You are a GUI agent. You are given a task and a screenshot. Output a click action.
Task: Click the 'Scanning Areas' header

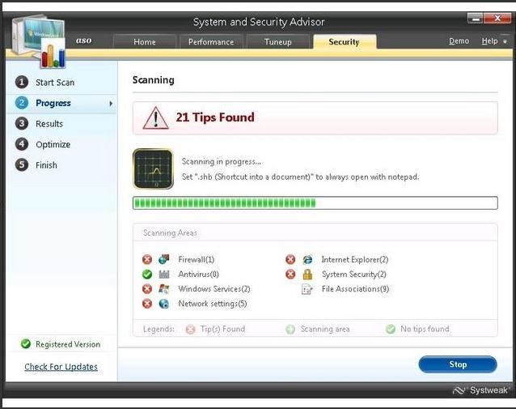[170, 233]
